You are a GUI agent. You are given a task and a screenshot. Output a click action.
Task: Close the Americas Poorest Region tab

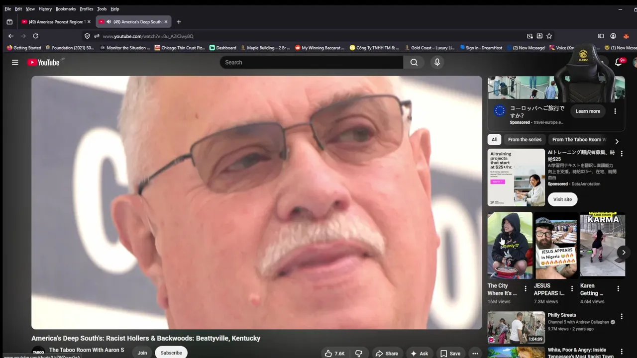[x=89, y=22]
